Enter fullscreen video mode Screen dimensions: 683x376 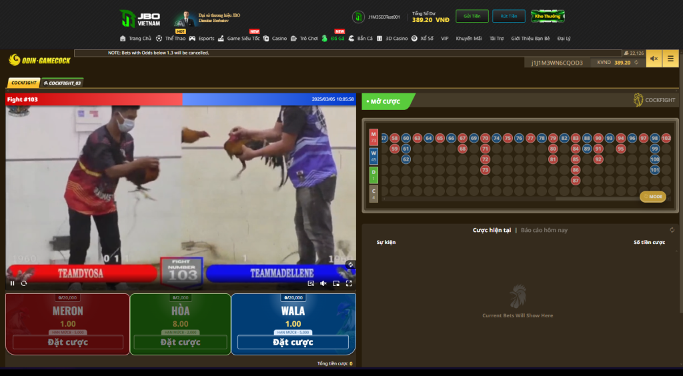pos(348,283)
